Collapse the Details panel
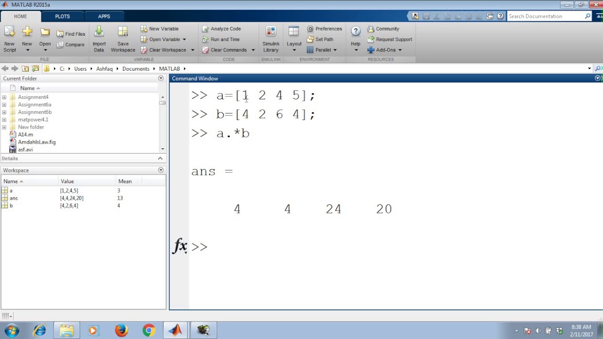 [x=160, y=159]
